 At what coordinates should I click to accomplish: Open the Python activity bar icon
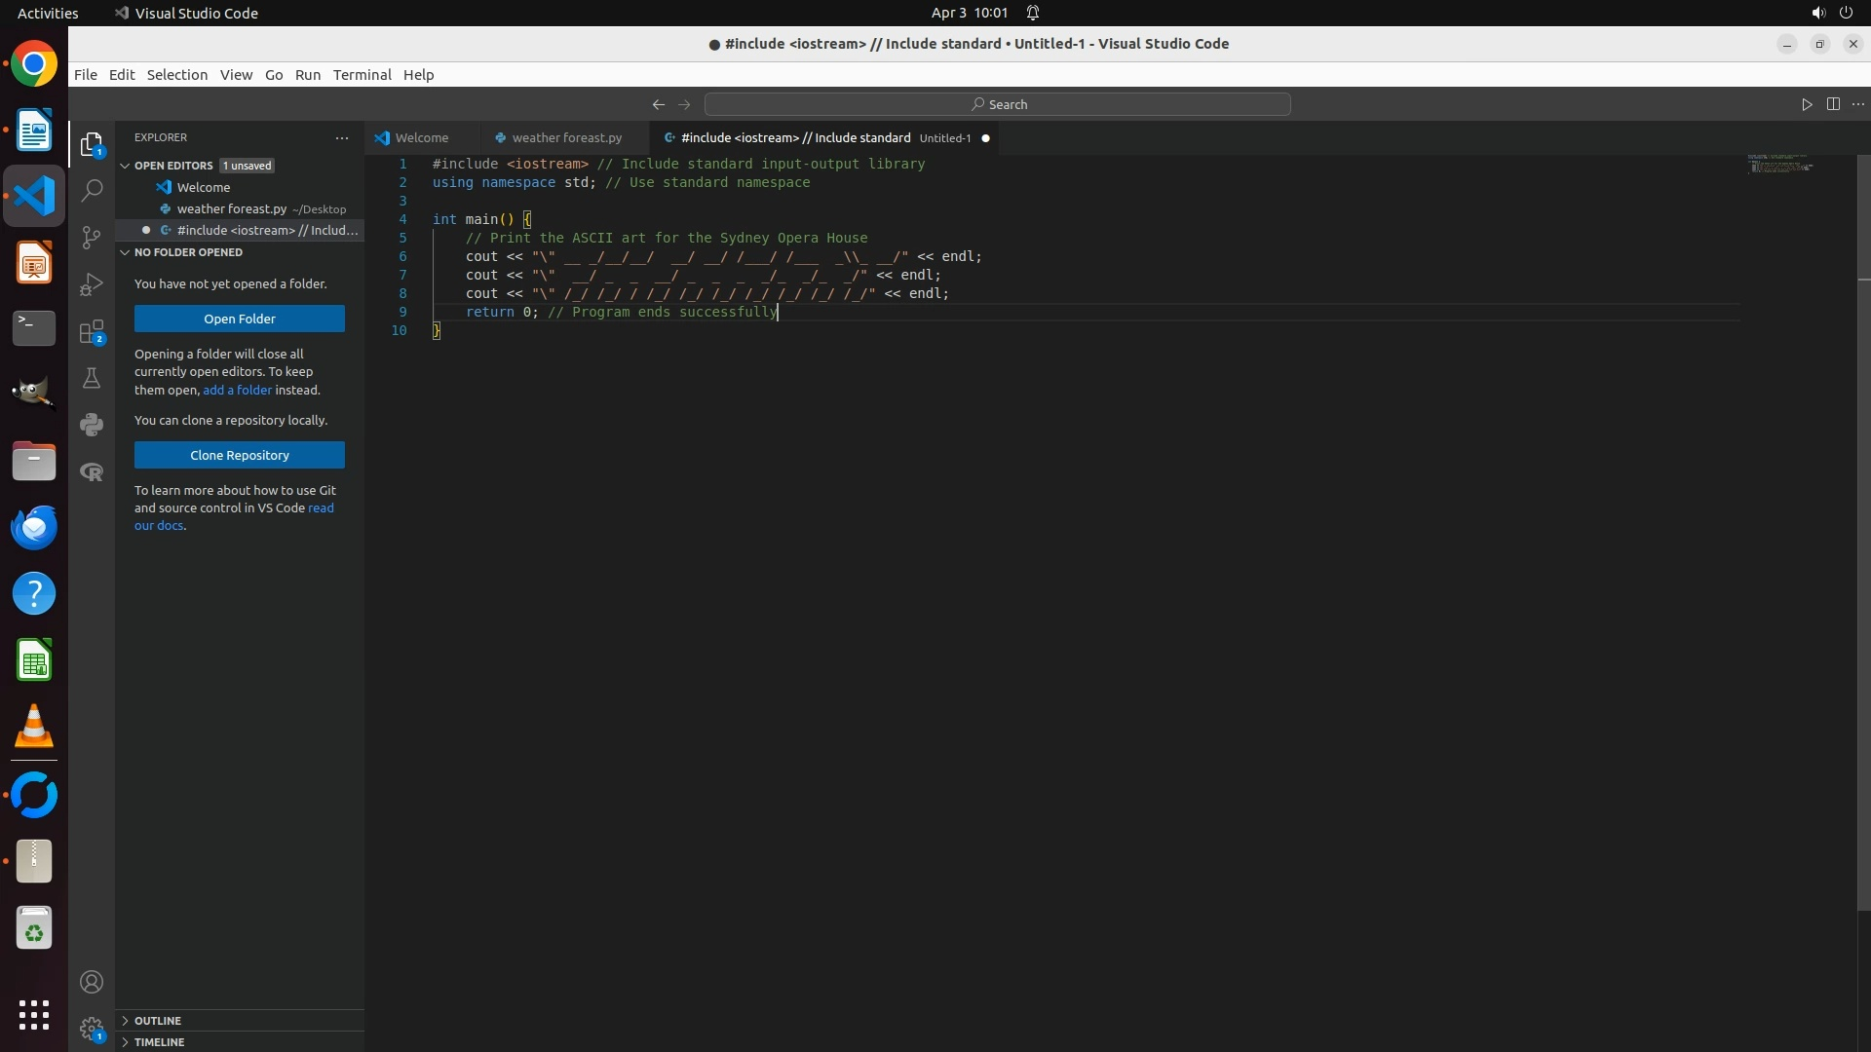tap(92, 425)
